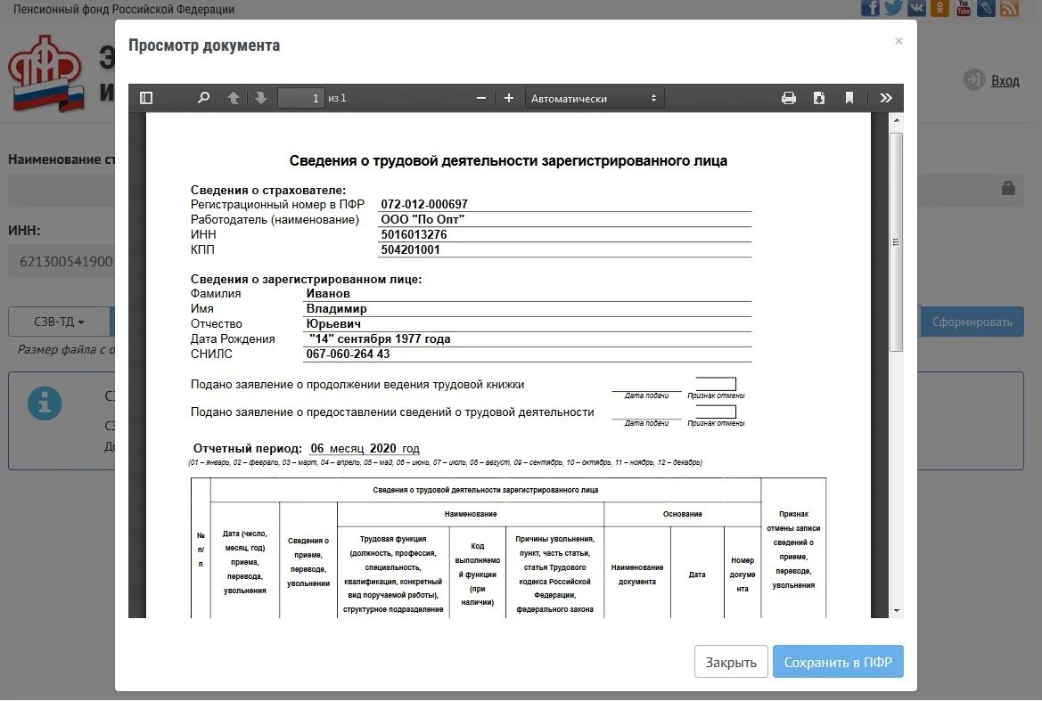This screenshot has width=1042, height=701.
Task: Go to previous page arrow
Action: [x=234, y=98]
